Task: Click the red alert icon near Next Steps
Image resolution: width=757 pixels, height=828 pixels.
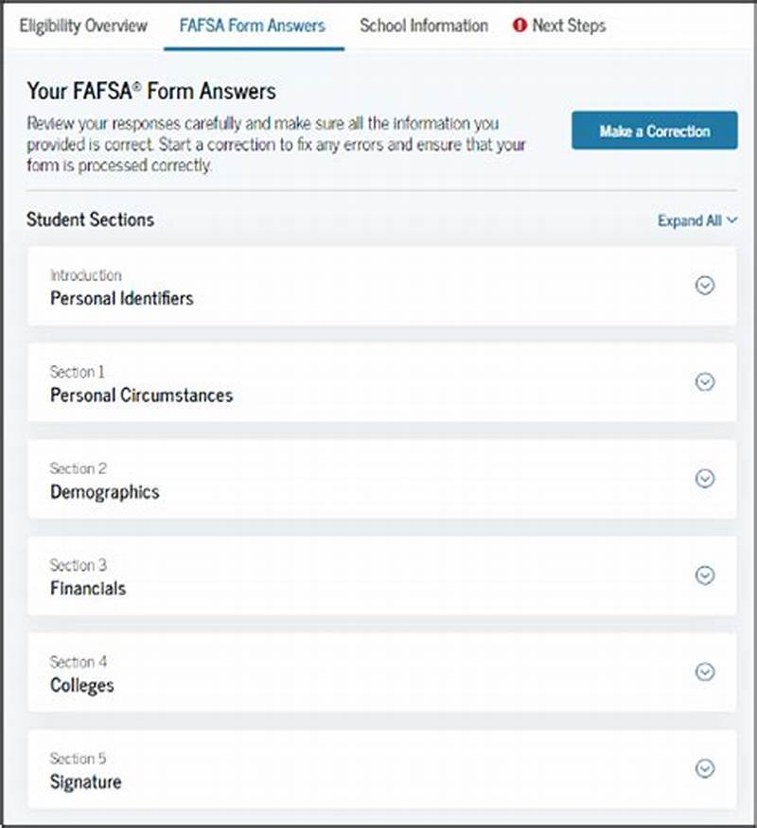Action: [x=519, y=26]
